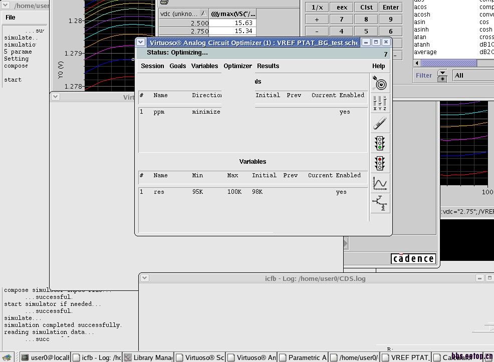Click the desktop start icon in taskbar

click(7, 357)
